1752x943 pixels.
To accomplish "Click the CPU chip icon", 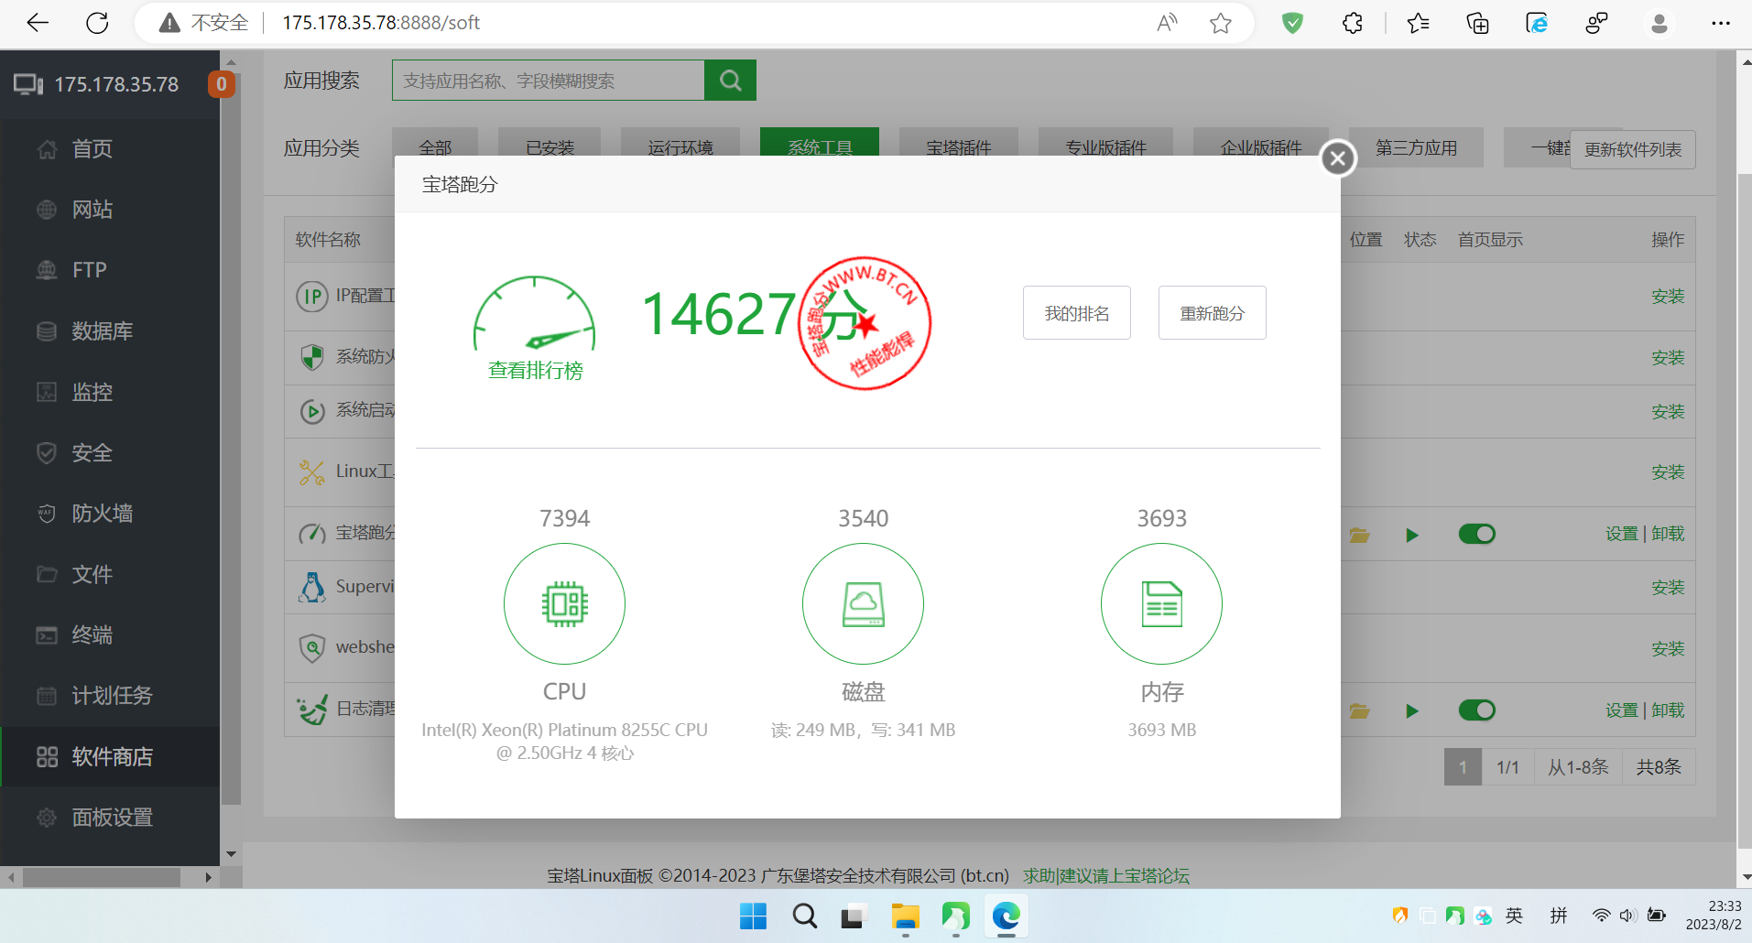I will (564, 604).
